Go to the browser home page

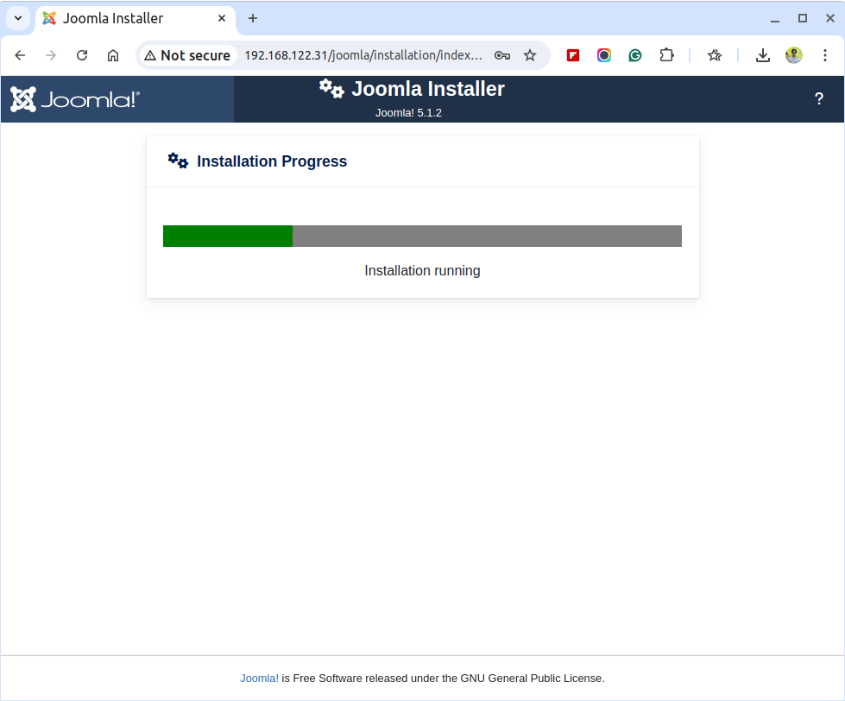tap(112, 55)
